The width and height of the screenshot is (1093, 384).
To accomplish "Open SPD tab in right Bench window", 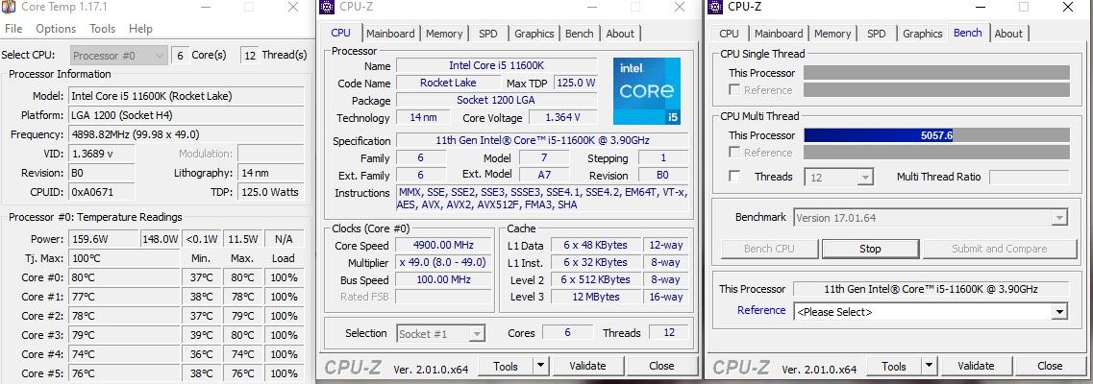I will (x=876, y=34).
